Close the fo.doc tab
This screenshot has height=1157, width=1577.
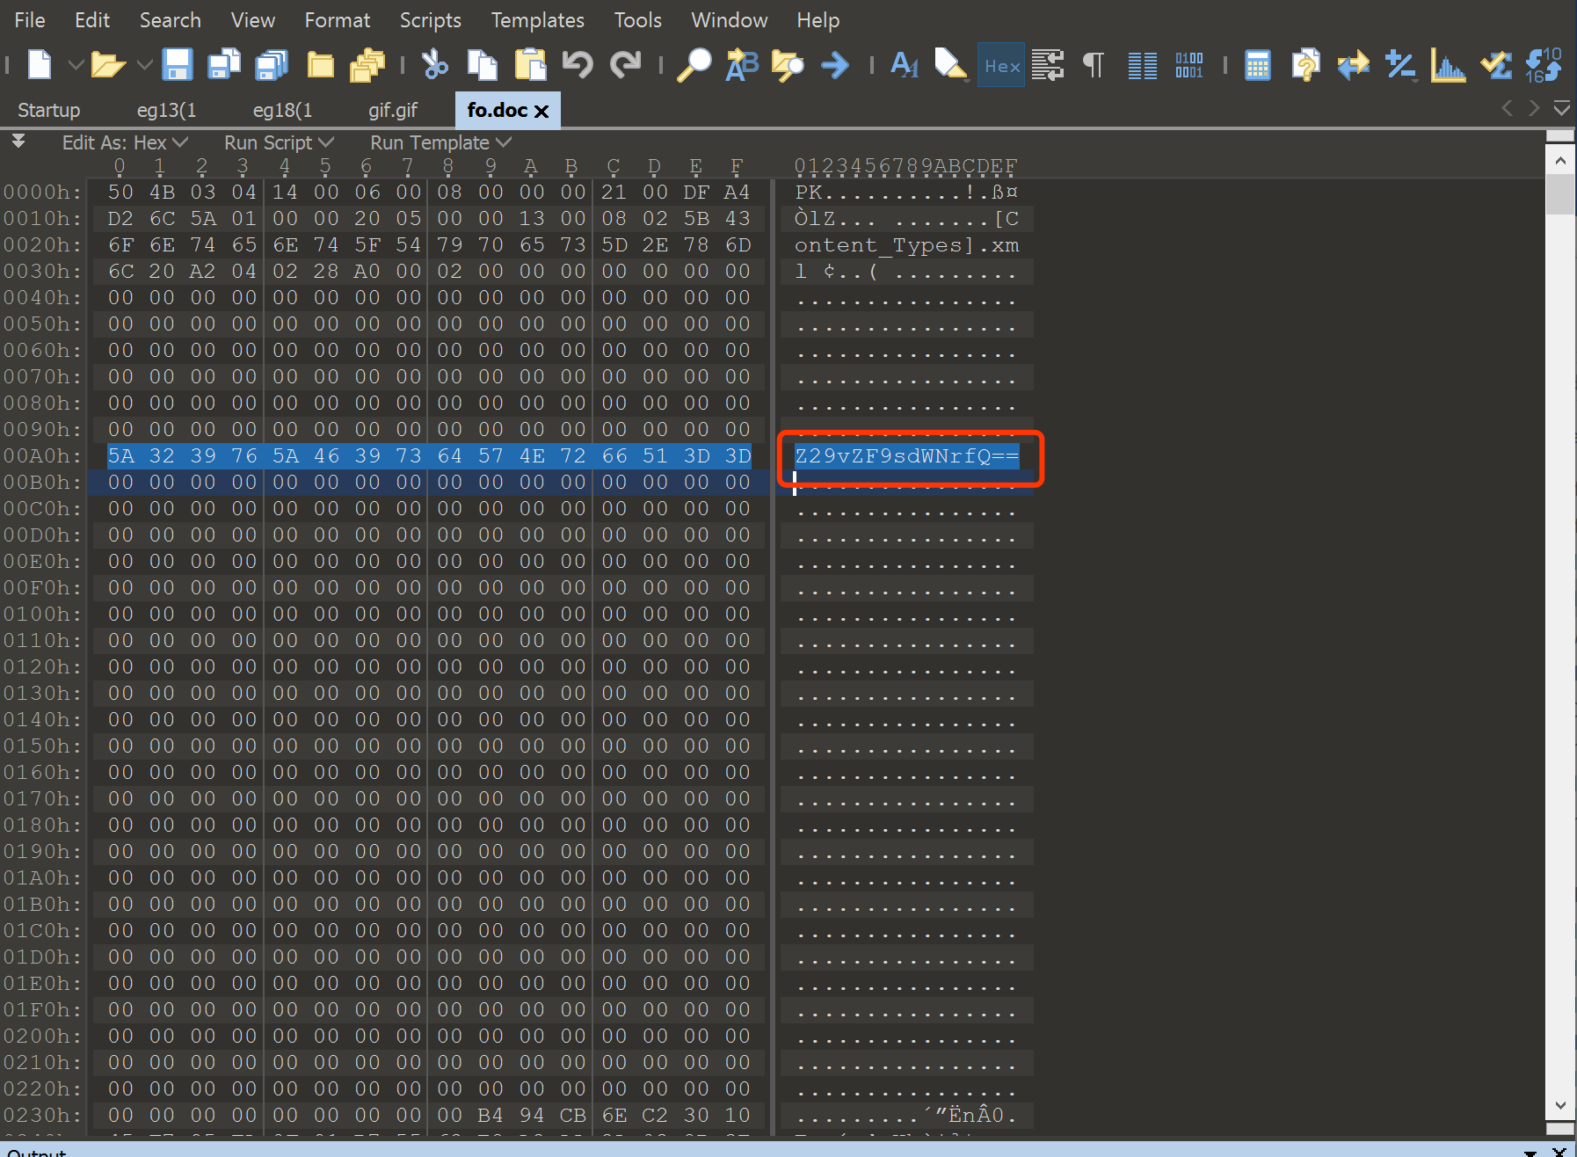coord(541,111)
